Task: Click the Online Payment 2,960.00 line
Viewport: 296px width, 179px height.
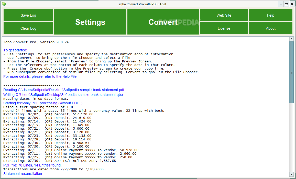Action: coord(70,154)
